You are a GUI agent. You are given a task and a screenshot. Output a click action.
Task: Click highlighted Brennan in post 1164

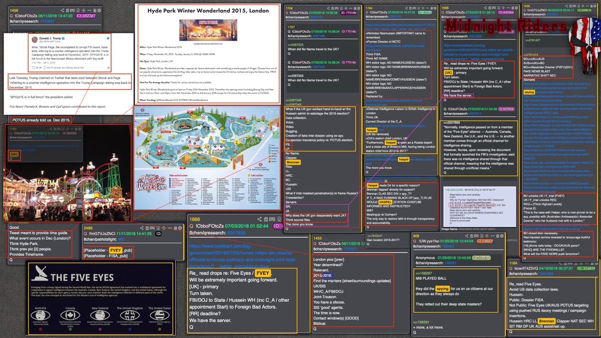[x=547, y=321]
